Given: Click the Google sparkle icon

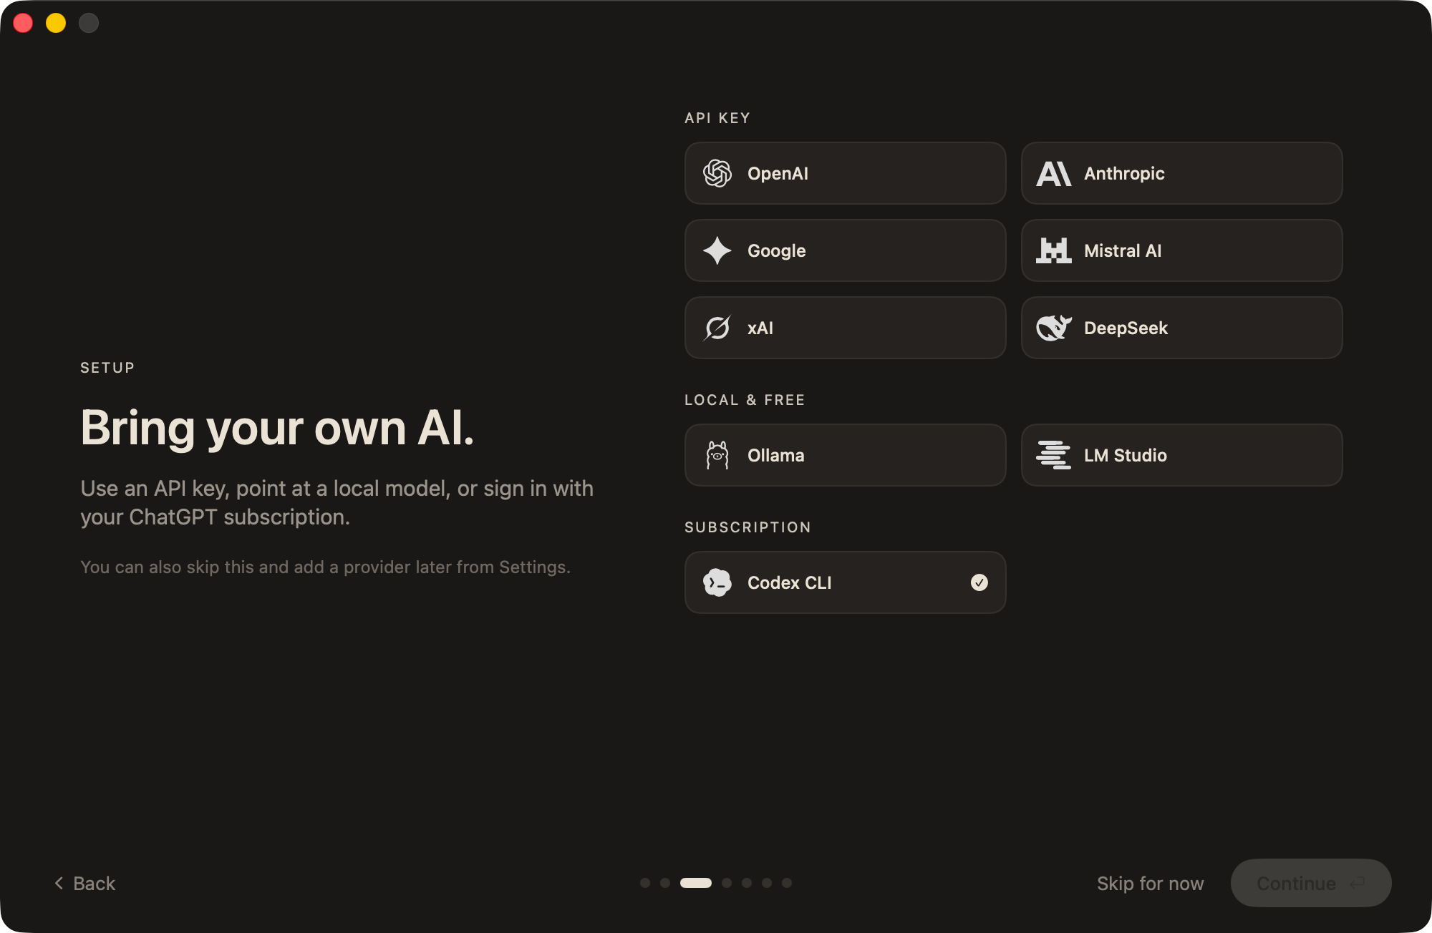Looking at the screenshot, I should coord(717,250).
